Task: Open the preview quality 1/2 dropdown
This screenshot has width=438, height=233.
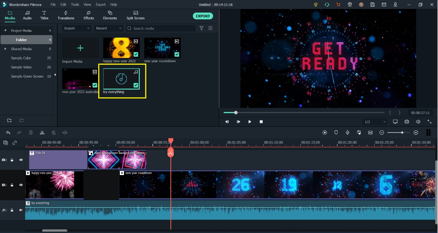Action: tap(375, 122)
